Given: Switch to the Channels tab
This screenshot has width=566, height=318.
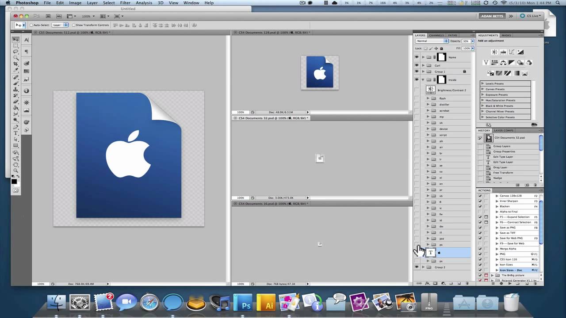Looking at the screenshot, I should click(436, 35).
